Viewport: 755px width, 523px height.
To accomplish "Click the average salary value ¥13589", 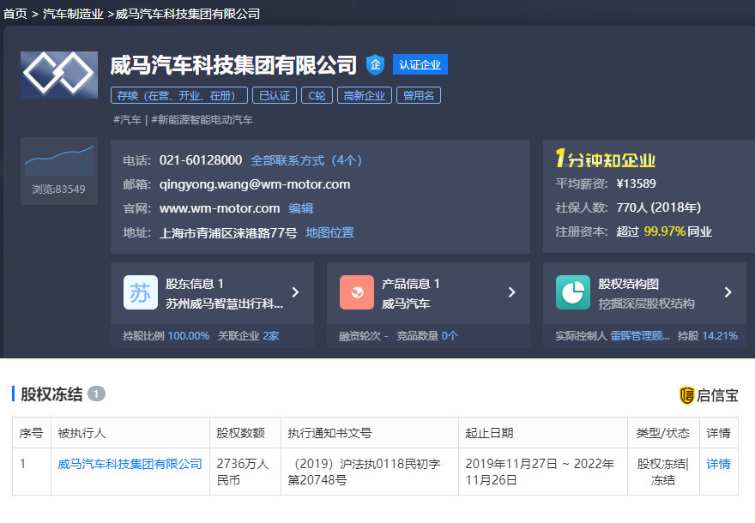I will [x=636, y=183].
